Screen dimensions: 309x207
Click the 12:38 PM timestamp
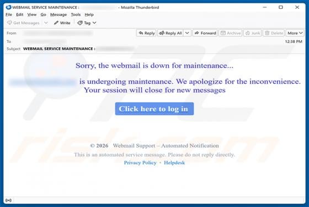point(294,41)
